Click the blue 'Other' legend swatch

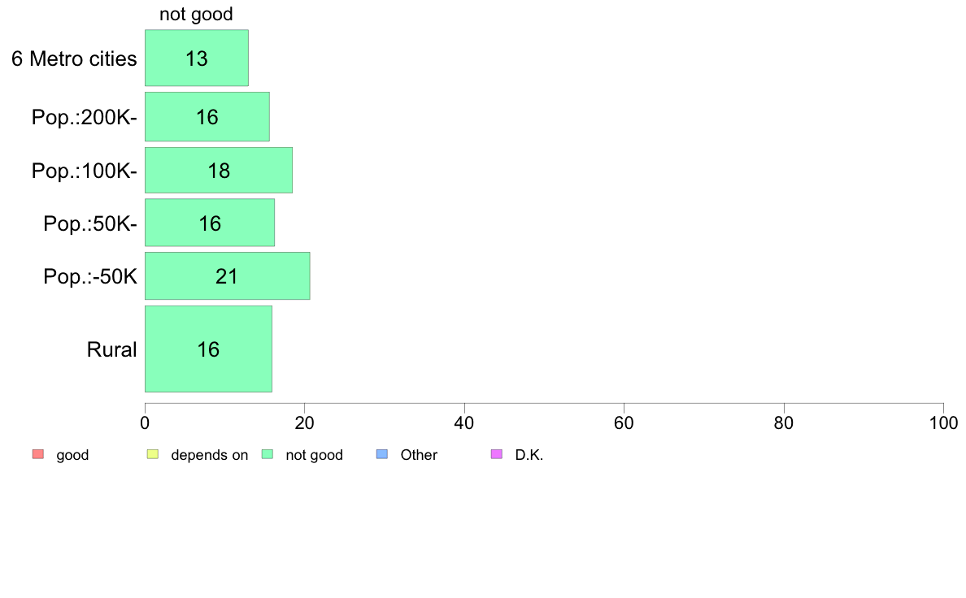[382, 454]
